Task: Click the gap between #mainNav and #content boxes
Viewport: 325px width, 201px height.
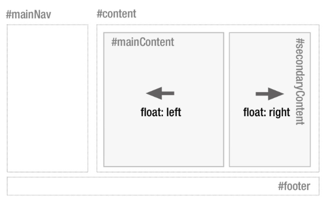Action: click(x=92, y=98)
